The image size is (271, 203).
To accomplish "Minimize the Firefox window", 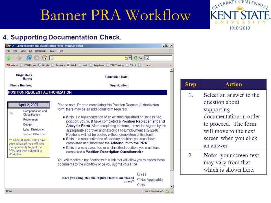I will coord(164,46).
